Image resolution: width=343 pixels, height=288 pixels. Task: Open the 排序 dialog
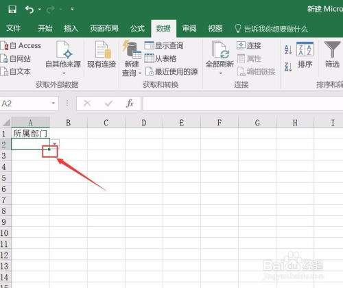click(305, 55)
